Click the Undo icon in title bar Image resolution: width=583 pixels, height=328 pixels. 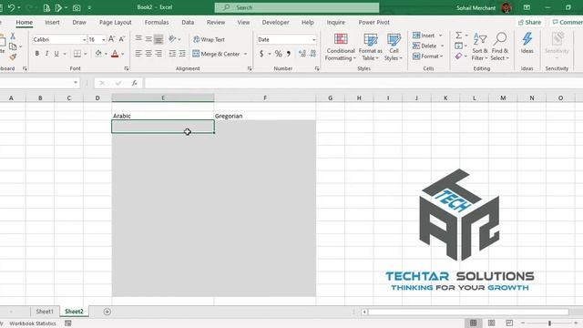click(x=11, y=7)
